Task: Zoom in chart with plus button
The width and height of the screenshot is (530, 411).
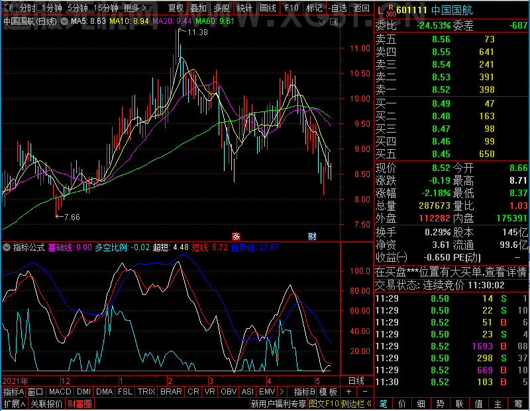Action: click(349, 392)
